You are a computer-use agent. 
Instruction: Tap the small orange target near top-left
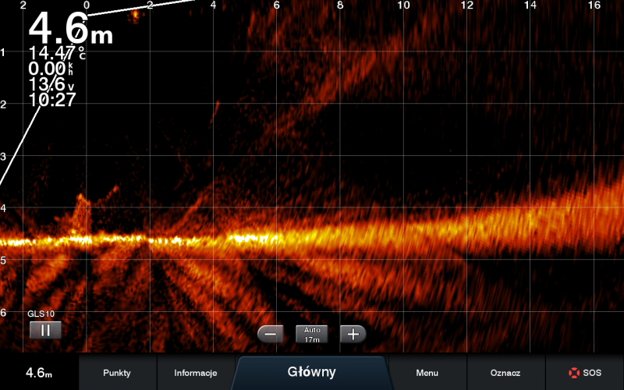click(x=136, y=14)
